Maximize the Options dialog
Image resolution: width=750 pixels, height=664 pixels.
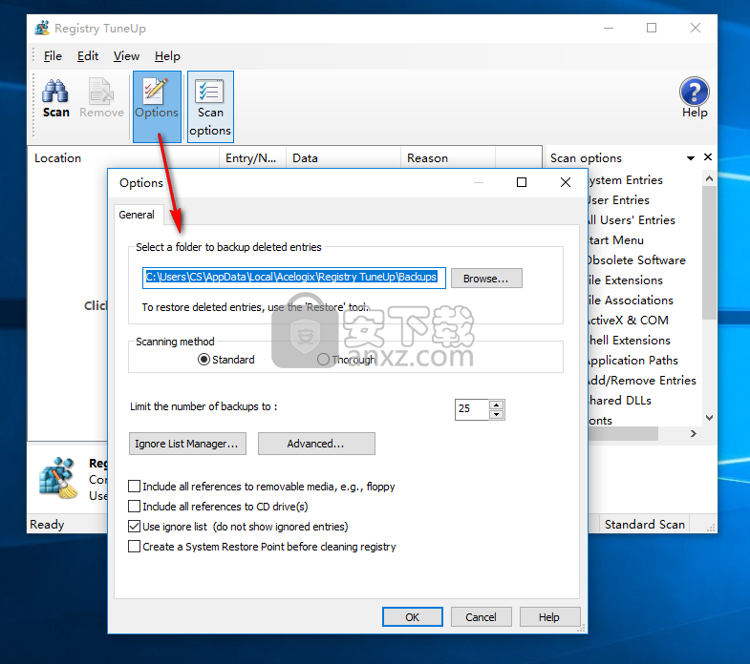coord(522,182)
